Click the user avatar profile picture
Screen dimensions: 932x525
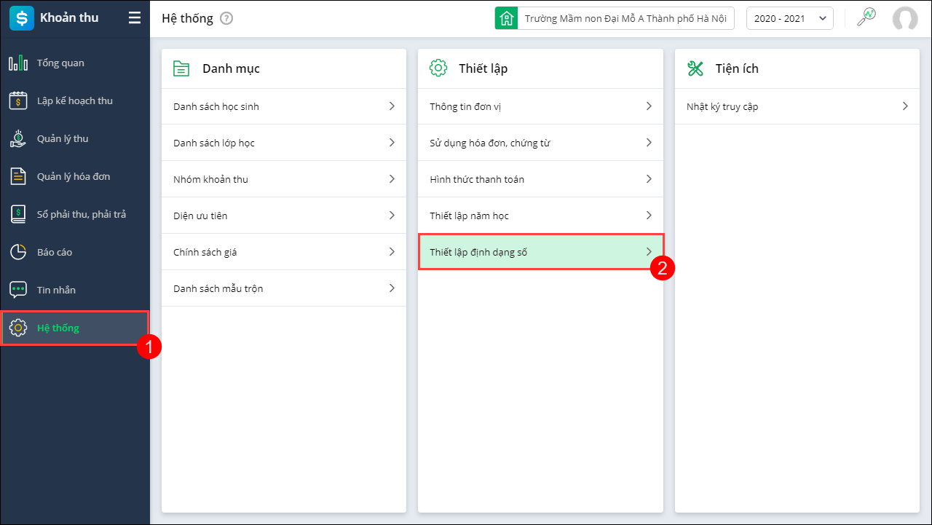905,19
